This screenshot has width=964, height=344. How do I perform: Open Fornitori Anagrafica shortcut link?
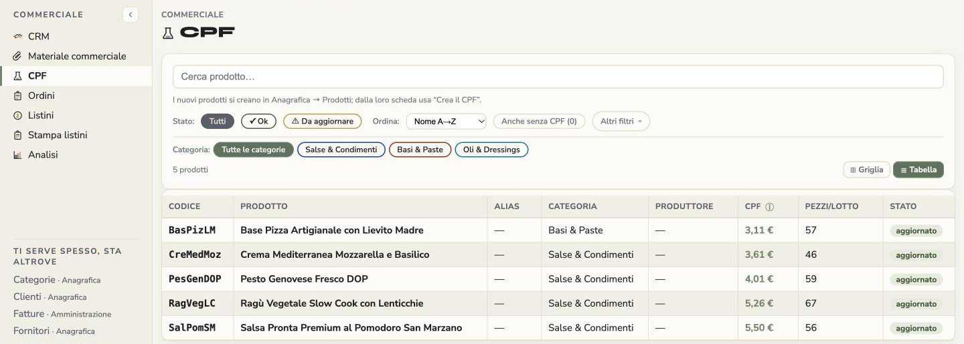54,331
